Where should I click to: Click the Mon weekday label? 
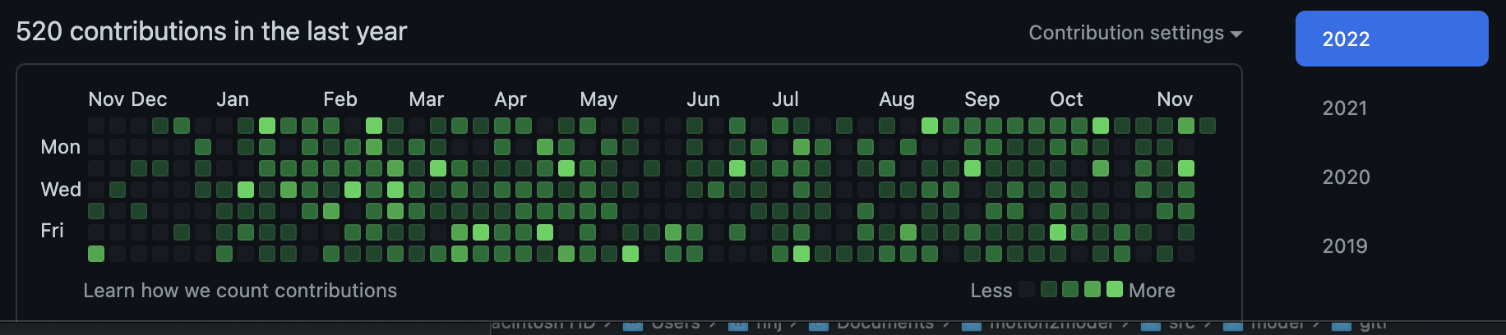(x=61, y=147)
